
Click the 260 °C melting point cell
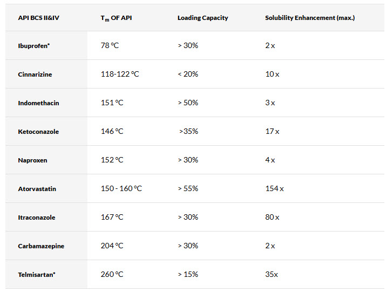pos(112,274)
